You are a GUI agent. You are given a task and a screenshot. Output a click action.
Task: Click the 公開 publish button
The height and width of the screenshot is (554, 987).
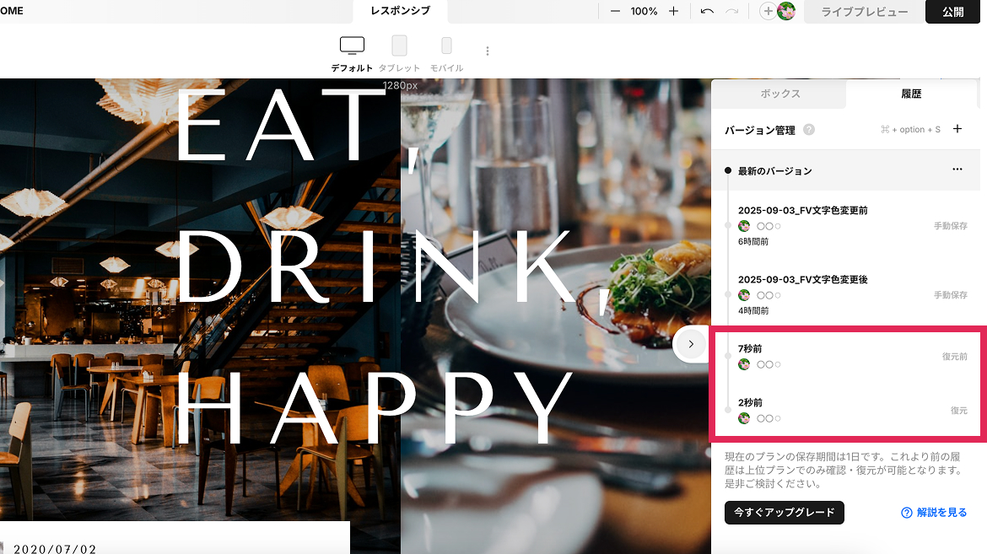point(952,12)
